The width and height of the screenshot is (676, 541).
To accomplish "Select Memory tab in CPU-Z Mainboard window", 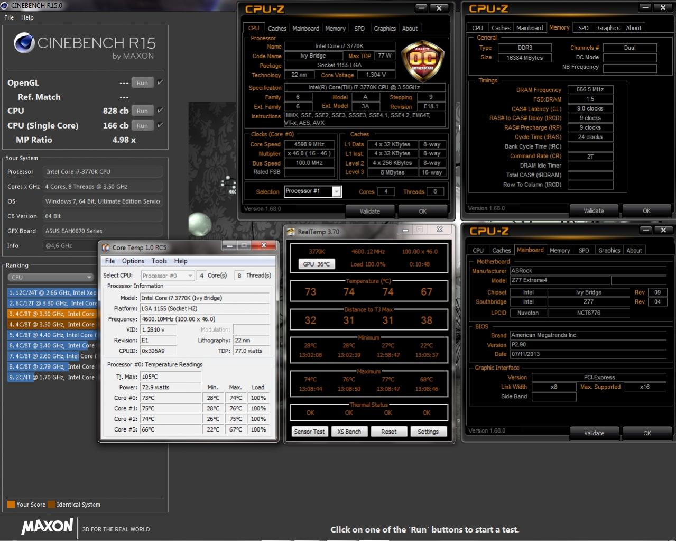I will (x=560, y=251).
